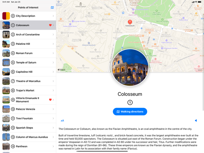Tap the Stadio Palatino marker on map
Viewport: 204px width, 153px height.
[95, 50]
